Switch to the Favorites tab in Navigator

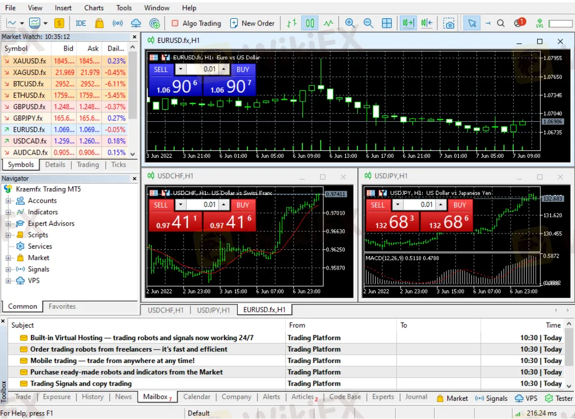(x=62, y=306)
